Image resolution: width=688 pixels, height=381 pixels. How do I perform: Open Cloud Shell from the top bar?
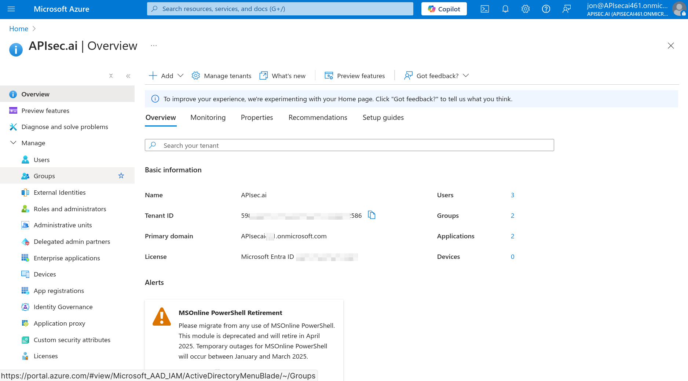pyautogui.click(x=484, y=9)
